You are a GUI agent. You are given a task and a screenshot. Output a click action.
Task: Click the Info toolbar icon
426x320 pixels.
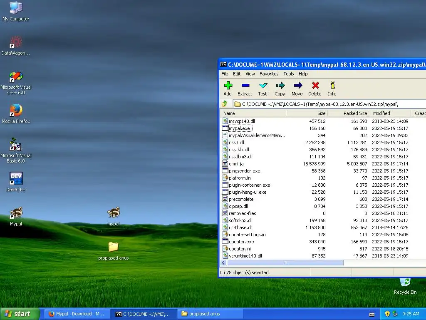tap(332, 88)
